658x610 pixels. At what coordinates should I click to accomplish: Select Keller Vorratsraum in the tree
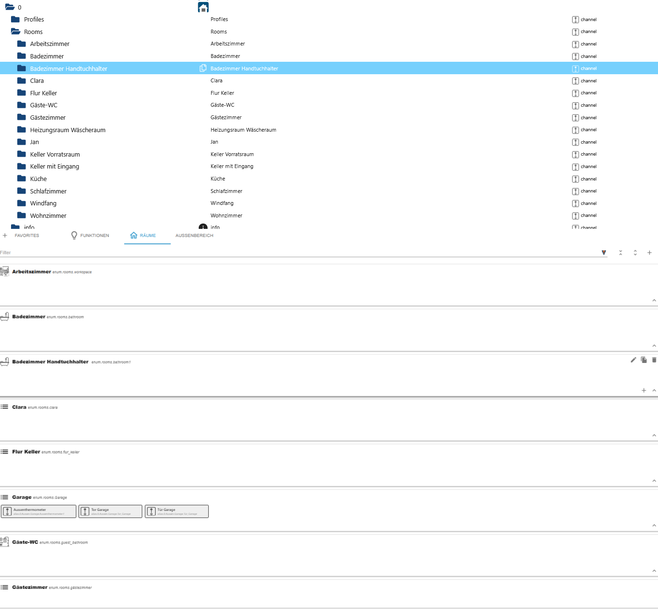click(x=55, y=154)
